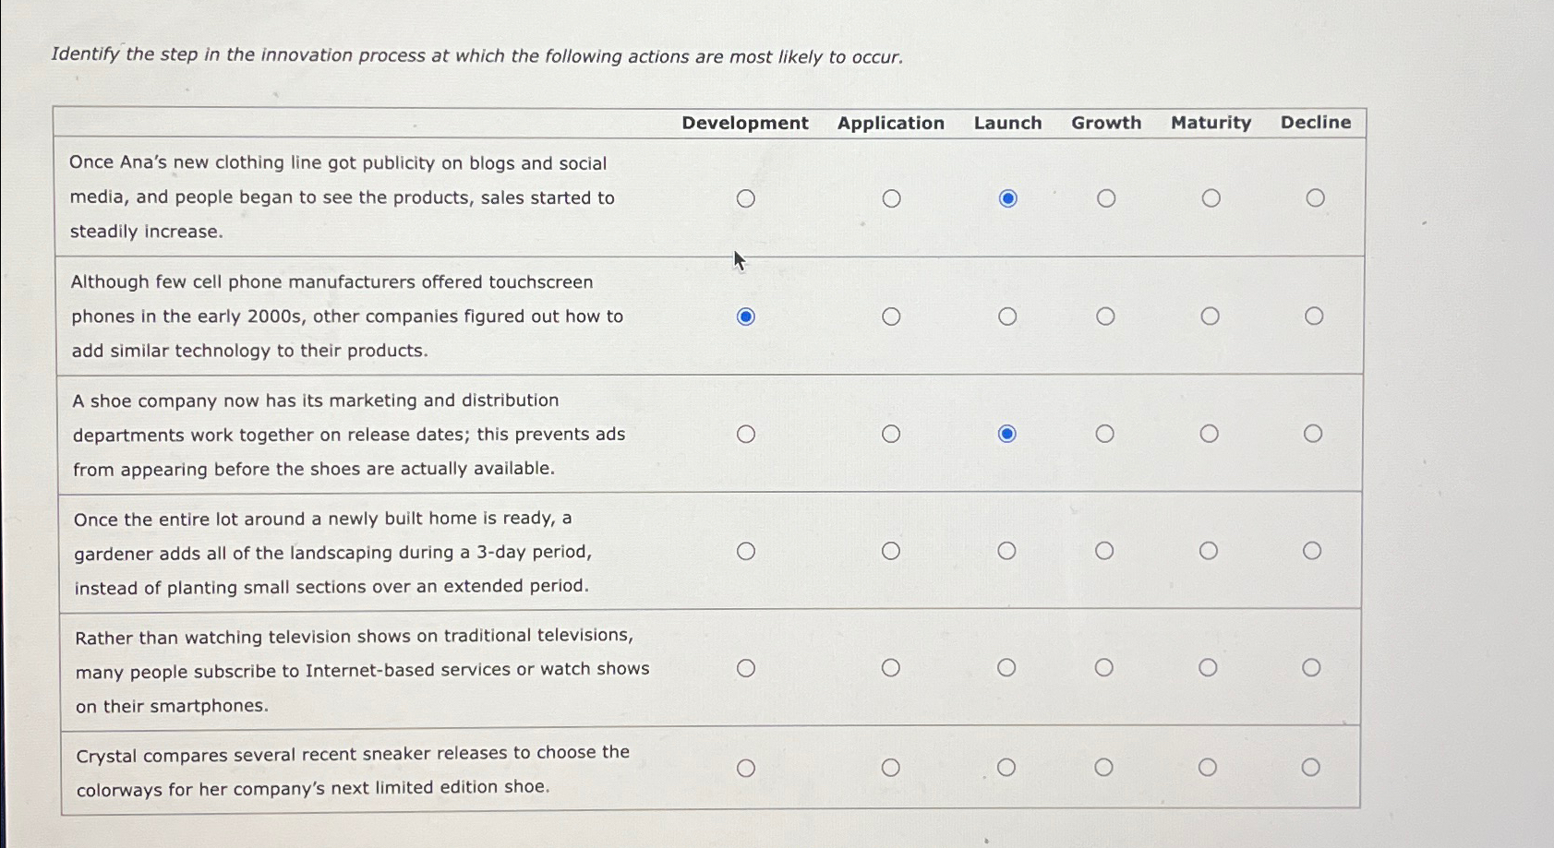1554x848 pixels.
Task: Select Decline for traditional televisions row
Action: click(x=1311, y=667)
